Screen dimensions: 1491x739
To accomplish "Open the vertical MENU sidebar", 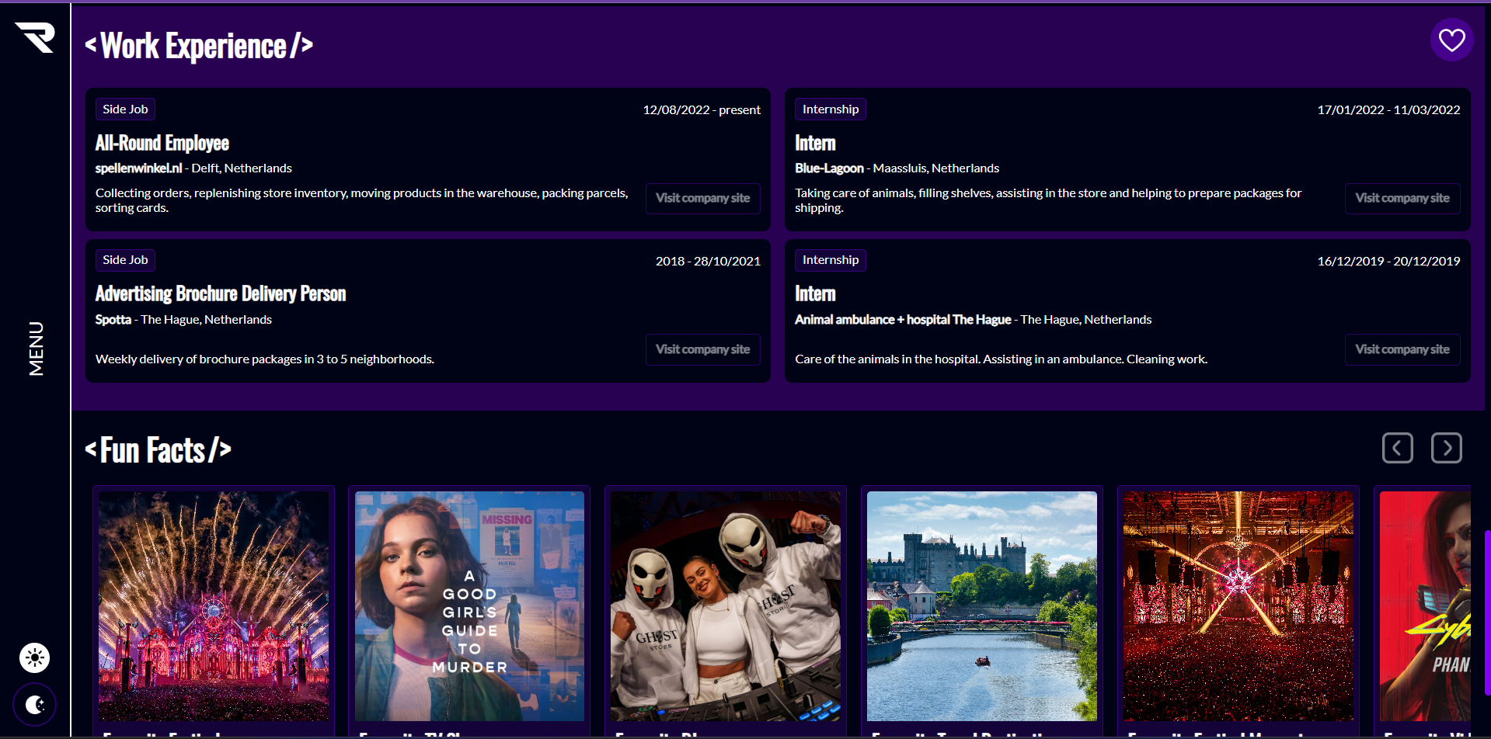I will tap(36, 349).
